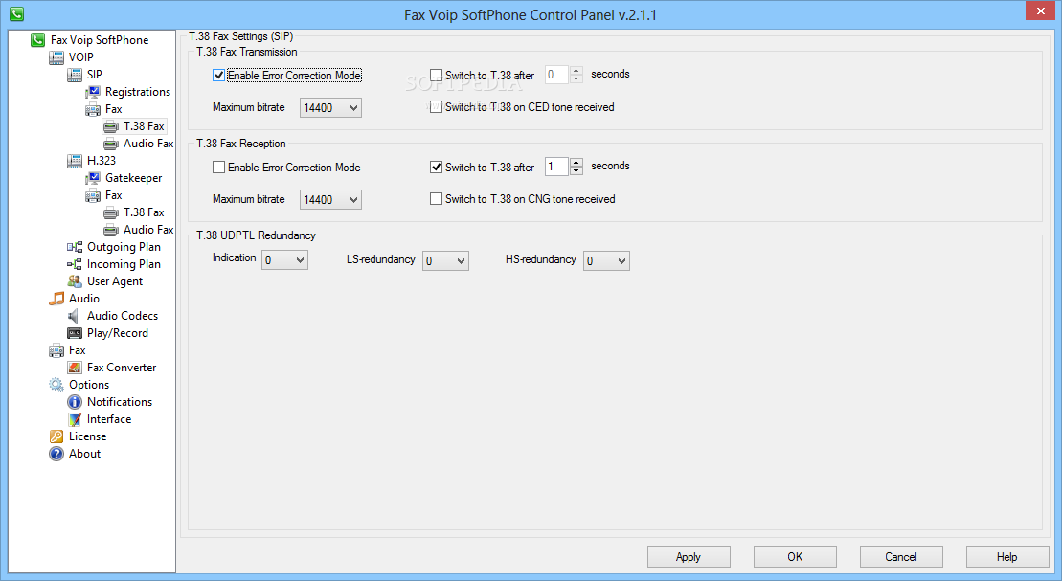Uncheck Transmission Enable Error Correction Mode
Image resolution: width=1062 pixels, height=581 pixels.
218,76
